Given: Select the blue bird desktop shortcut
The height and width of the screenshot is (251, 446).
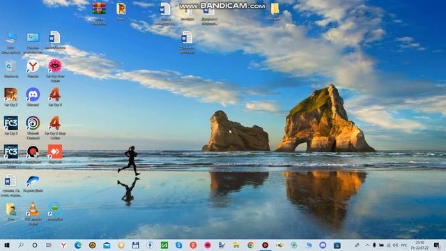Looking at the screenshot, I should coord(33,181).
